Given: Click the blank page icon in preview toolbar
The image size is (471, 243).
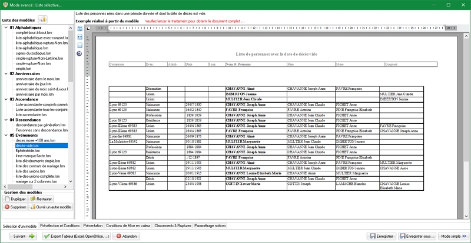Looking at the screenshot, I should pyautogui.click(x=79, y=45).
